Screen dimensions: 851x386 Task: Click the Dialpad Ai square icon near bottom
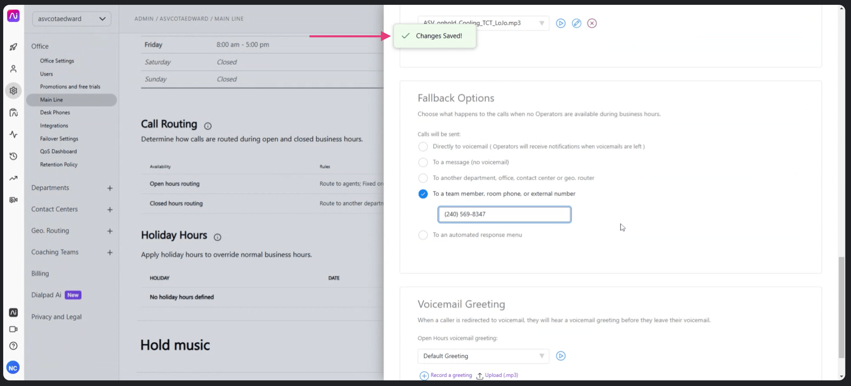[13, 313]
